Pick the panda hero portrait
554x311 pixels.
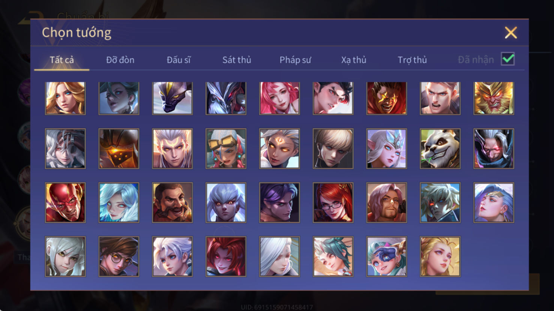coord(440,149)
